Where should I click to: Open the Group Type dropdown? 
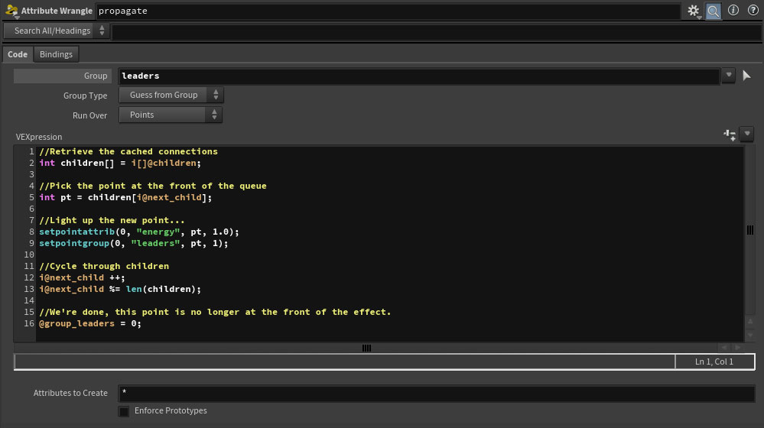click(171, 95)
